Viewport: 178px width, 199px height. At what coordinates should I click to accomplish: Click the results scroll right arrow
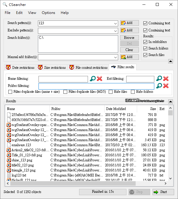tap(166, 183)
